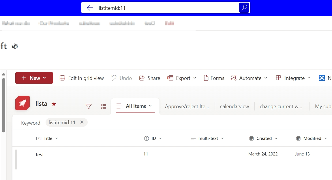Click the Forms icon
Screen dimensions: 332x180
coord(206,78)
